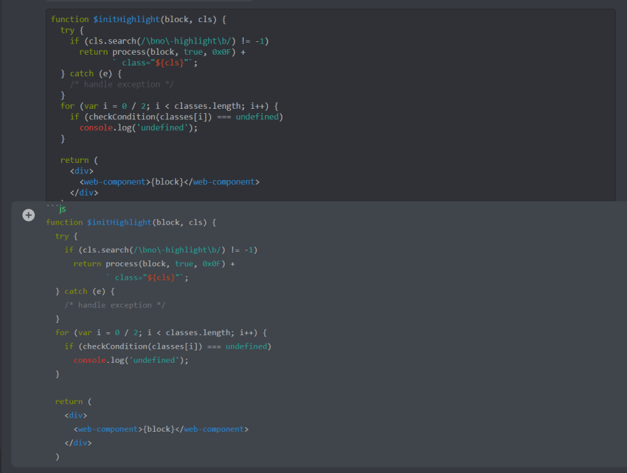Click the '} catch (e) {' line in message input
Viewport: 627px width, 473px height.
[x=85, y=292]
